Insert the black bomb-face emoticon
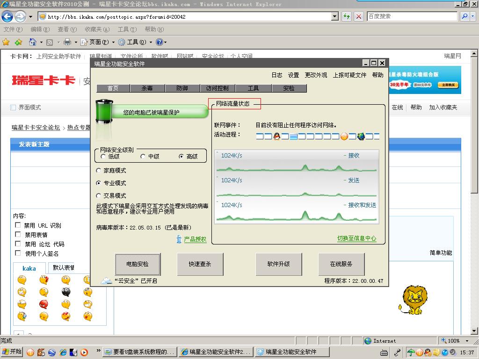 (65, 292)
